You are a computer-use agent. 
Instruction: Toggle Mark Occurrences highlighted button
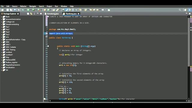[67, 10]
